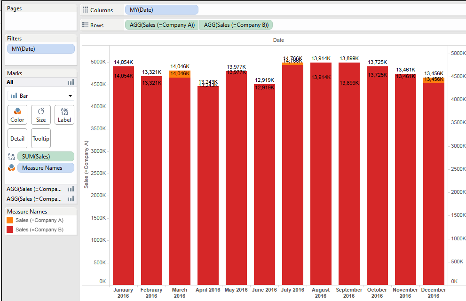This screenshot has height=301, width=466.
Task: Click the Sales (=Company A) axis title
Action: (x=86, y=165)
